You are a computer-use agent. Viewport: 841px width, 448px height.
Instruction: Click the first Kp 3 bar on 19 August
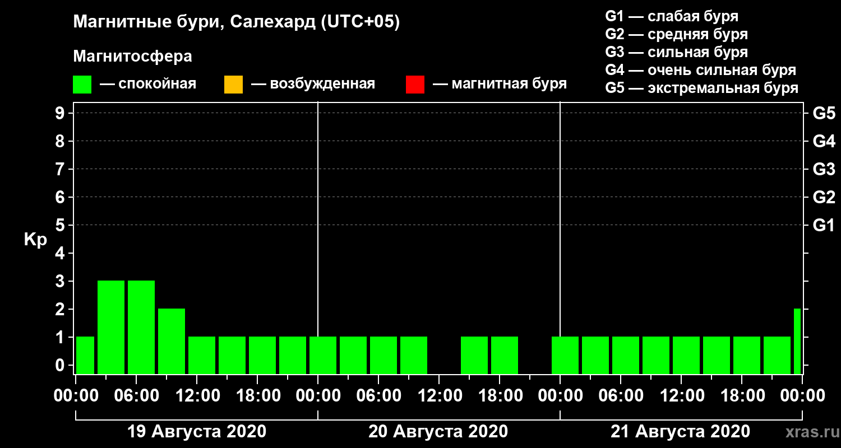coord(111,327)
